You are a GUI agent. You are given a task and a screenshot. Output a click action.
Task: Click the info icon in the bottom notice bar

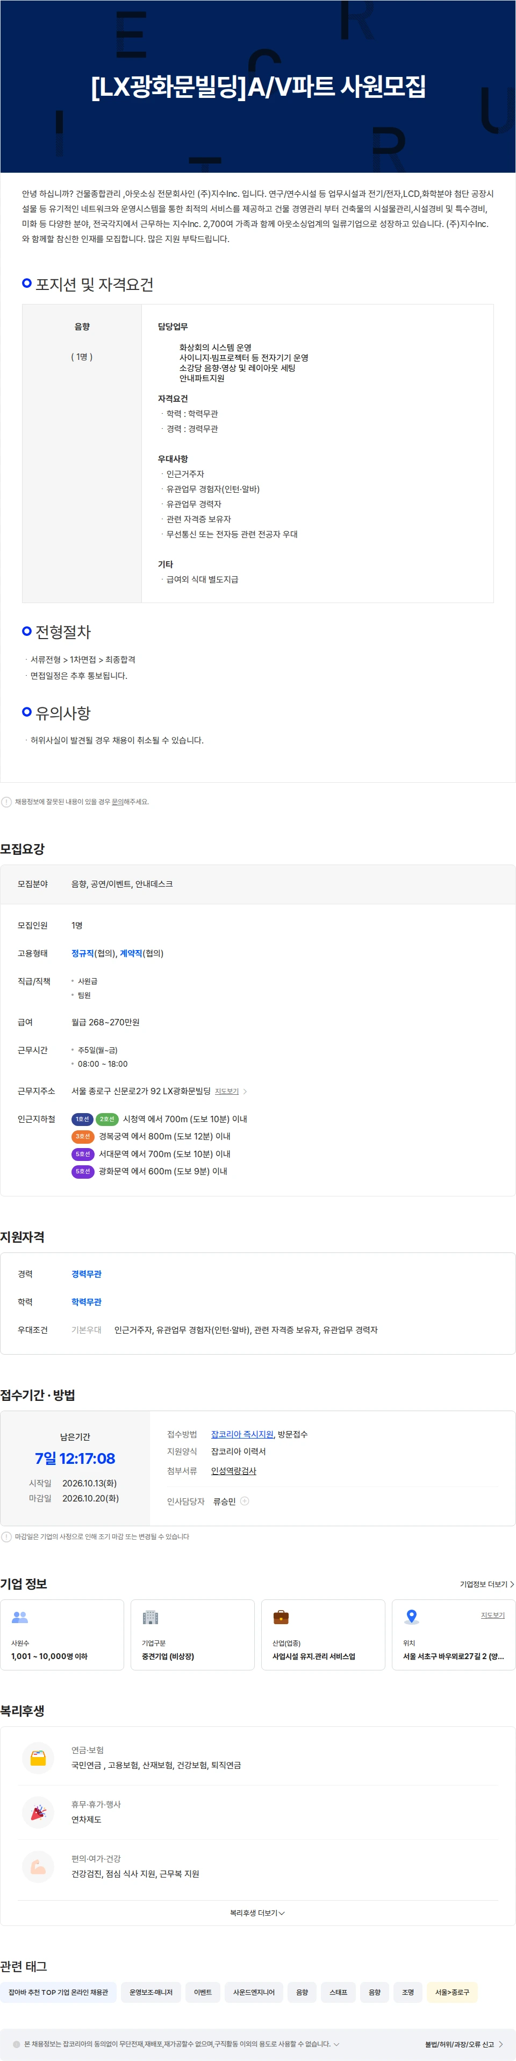[x=17, y=2044]
